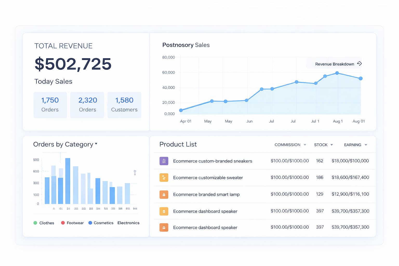
Task: Click the branded smart lamp icon
Action: [x=164, y=194]
